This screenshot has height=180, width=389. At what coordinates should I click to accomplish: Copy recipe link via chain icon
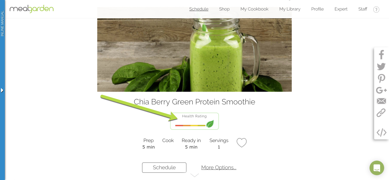click(x=381, y=113)
